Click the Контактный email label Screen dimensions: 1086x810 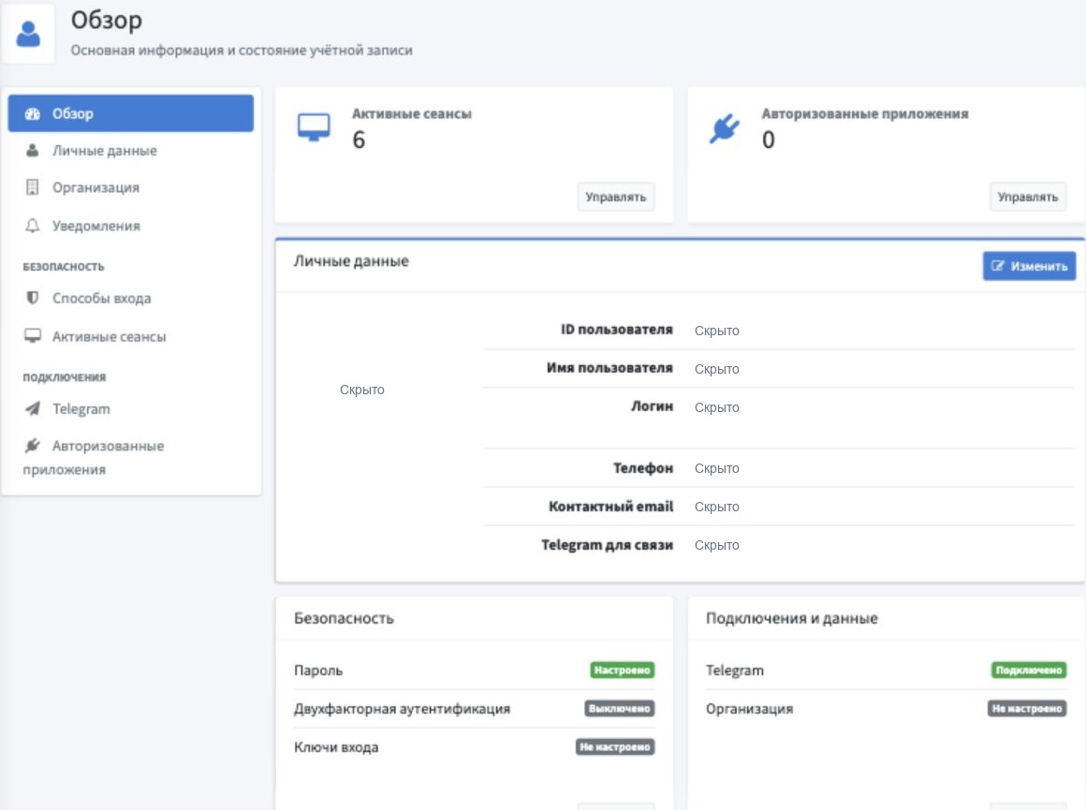point(610,507)
